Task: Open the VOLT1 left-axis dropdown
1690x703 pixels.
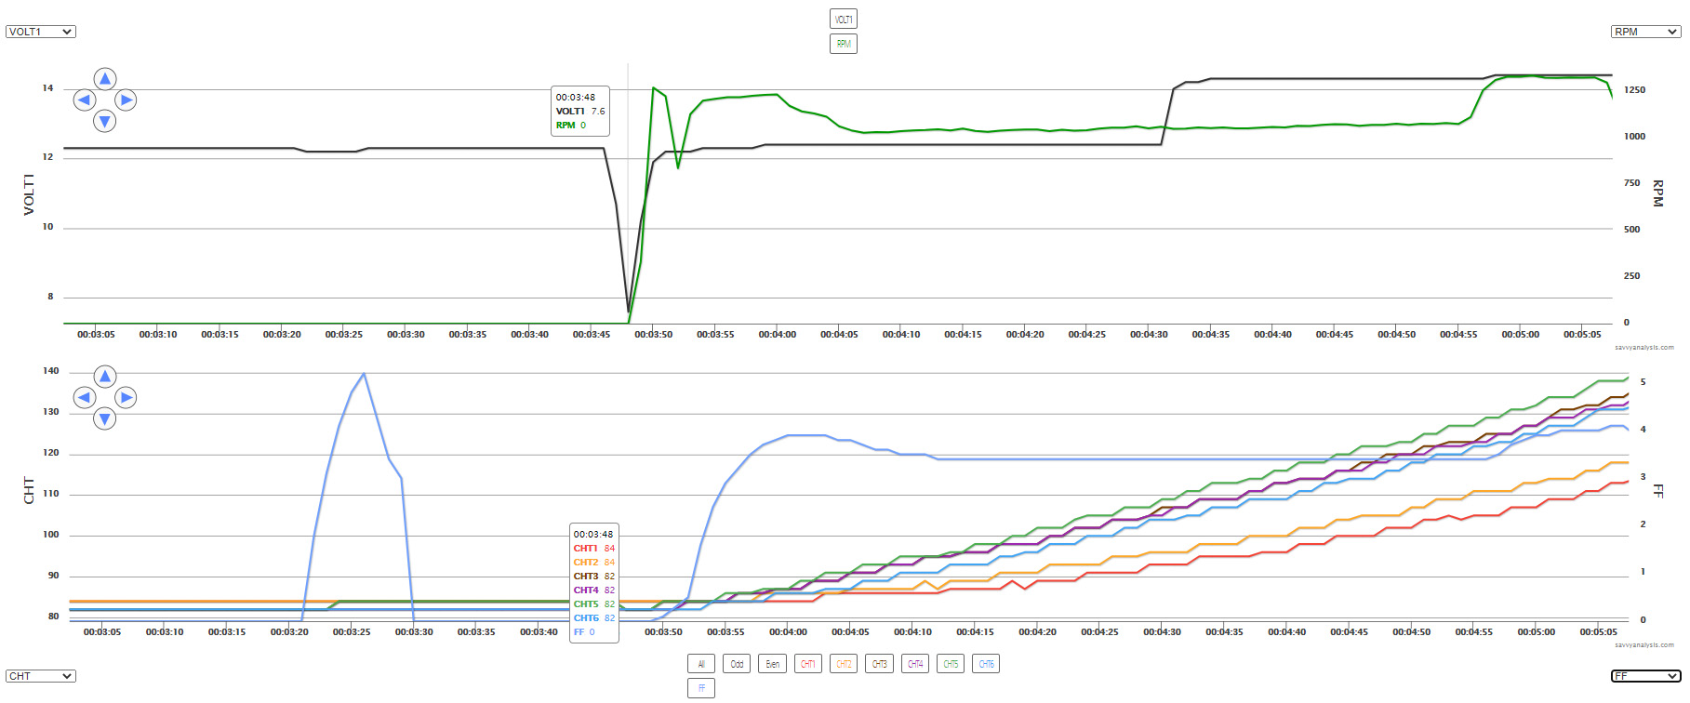Action: coord(41,32)
